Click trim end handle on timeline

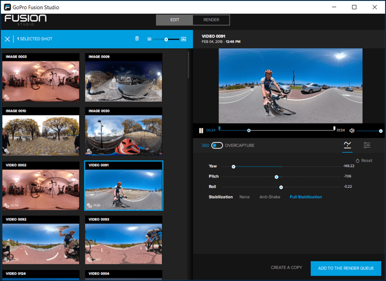334,128
